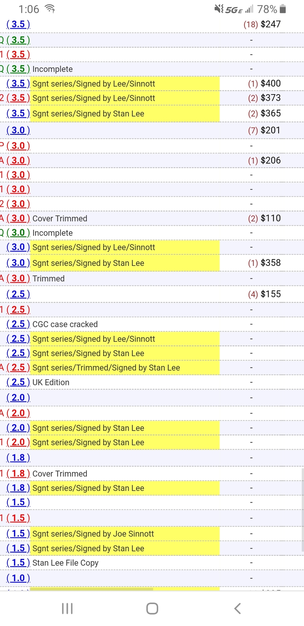Open the green 3.5 Incomplete grade link
Viewport: 304px width, 626px height.
(x=18, y=69)
